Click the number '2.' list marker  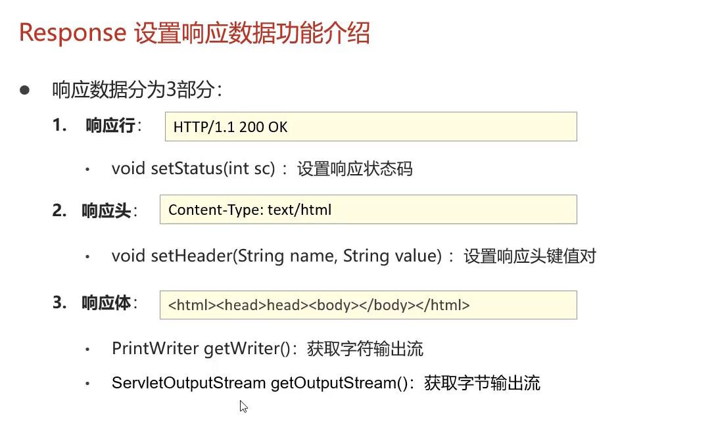tap(60, 210)
